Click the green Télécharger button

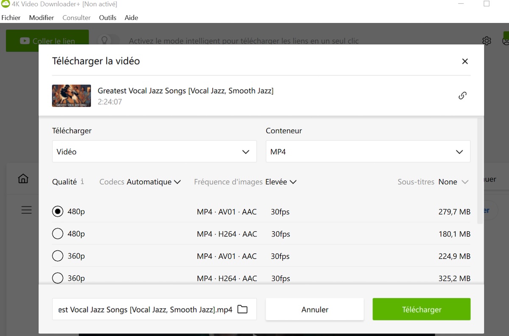(x=422, y=309)
